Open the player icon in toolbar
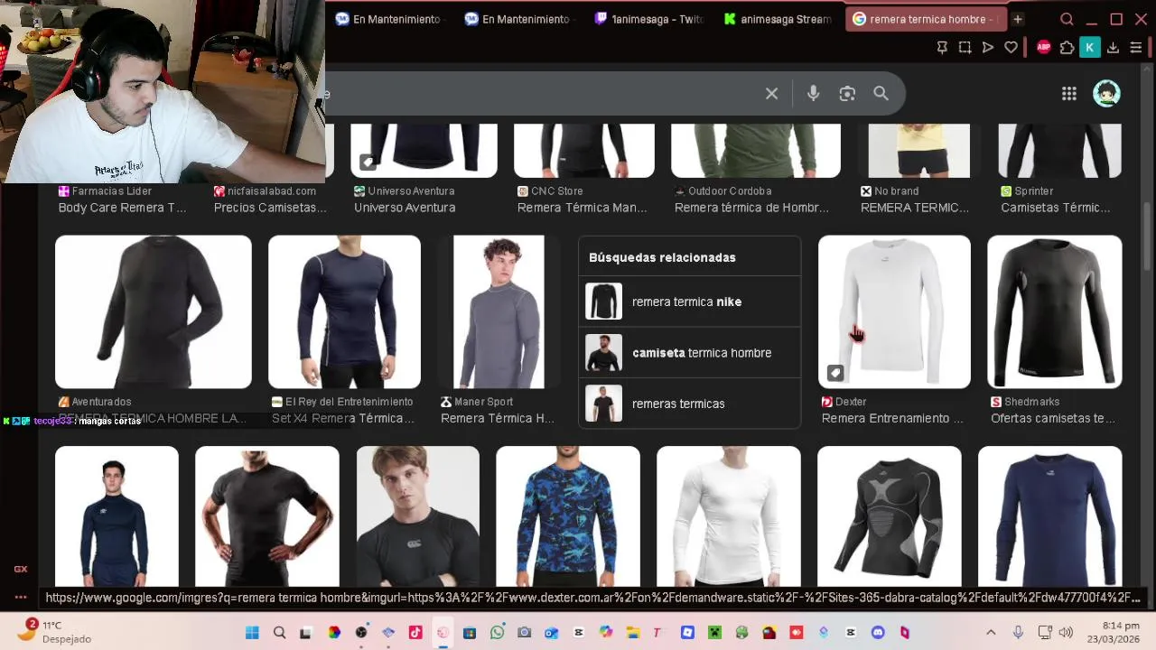 tap(988, 47)
